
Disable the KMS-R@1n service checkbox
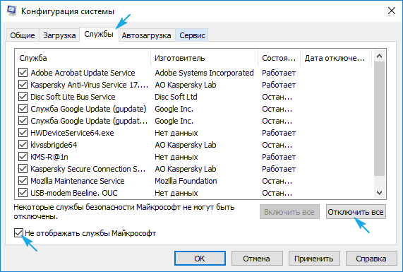coord(23,157)
